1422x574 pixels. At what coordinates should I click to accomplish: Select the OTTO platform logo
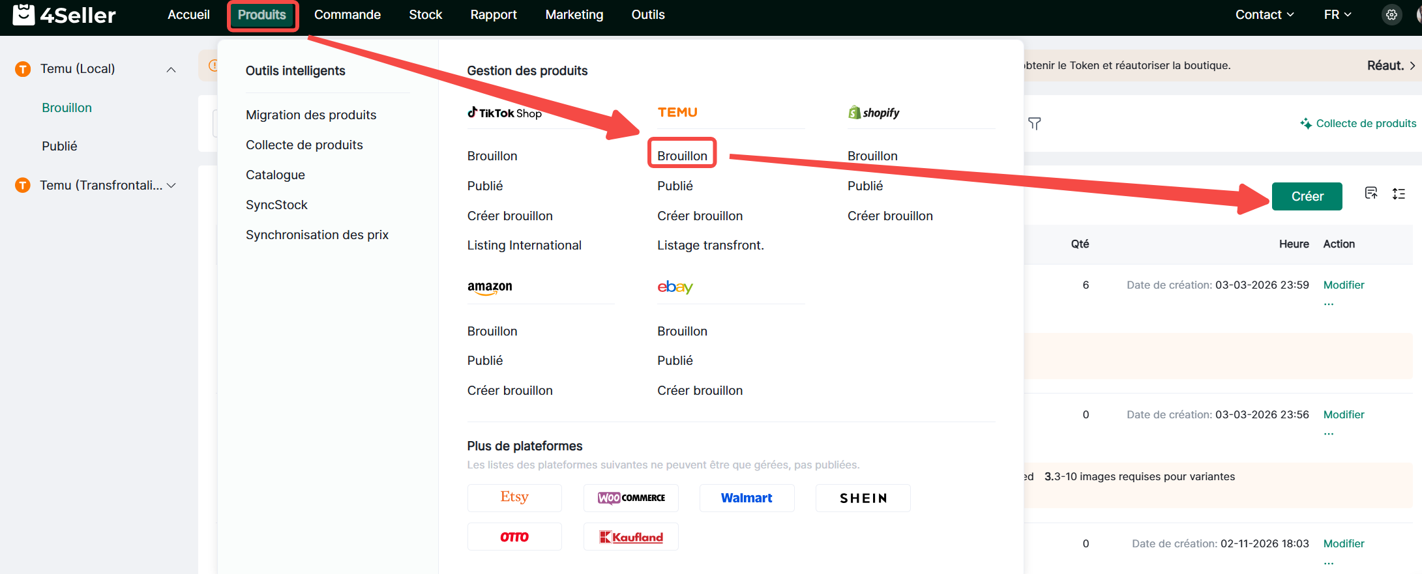tap(514, 537)
